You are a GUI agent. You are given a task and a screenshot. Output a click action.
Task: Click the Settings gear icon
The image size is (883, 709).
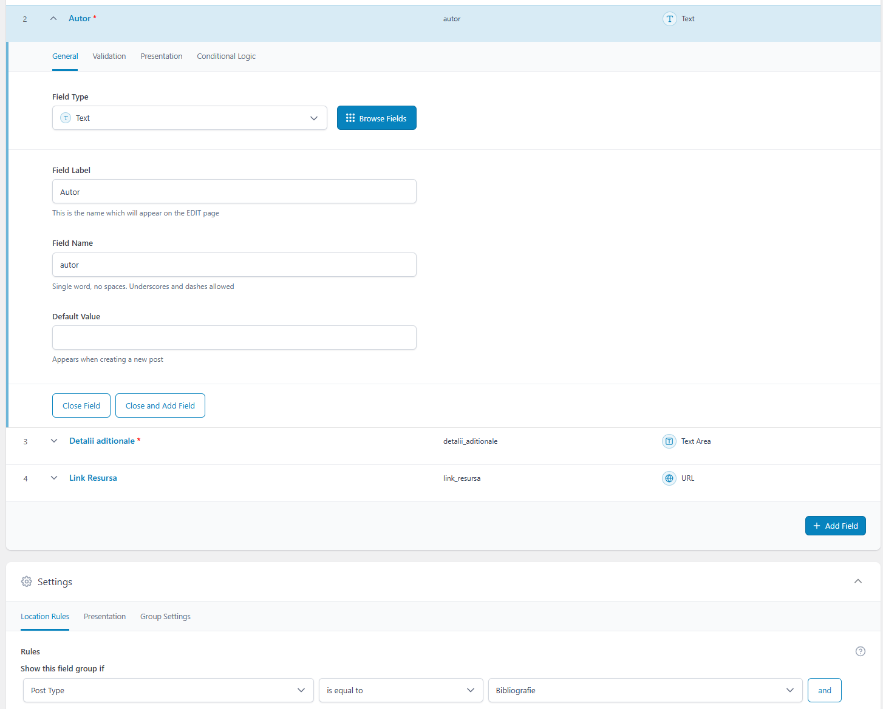(27, 582)
